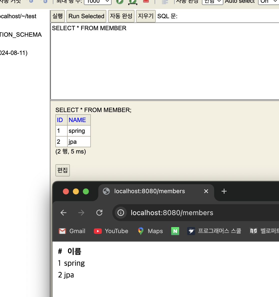This screenshot has width=279, height=297.
Task: Select the localhost/~/test database node
Action: point(18,16)
